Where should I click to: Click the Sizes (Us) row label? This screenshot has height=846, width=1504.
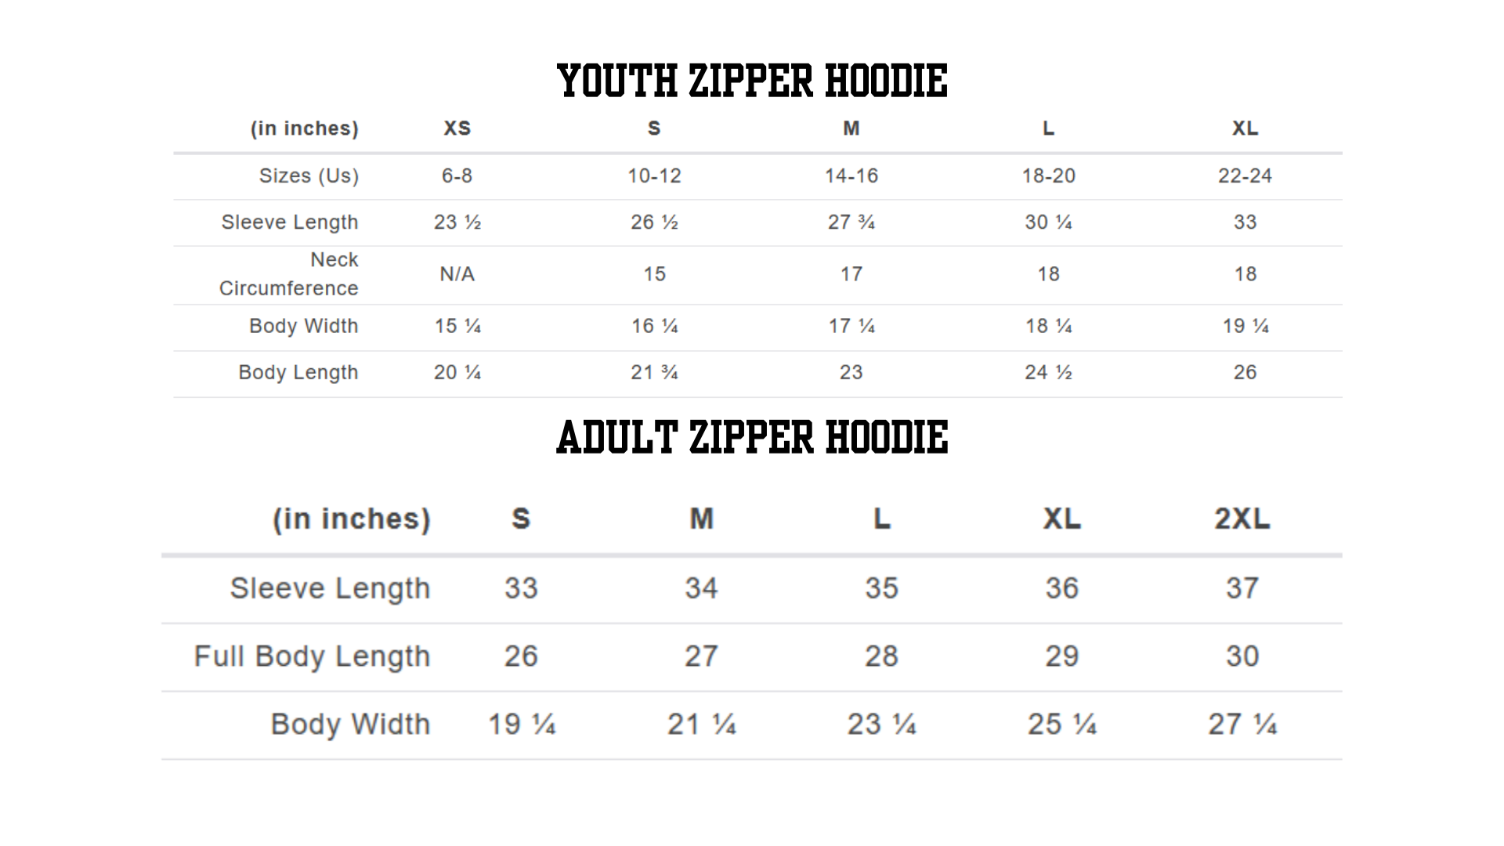309,176
